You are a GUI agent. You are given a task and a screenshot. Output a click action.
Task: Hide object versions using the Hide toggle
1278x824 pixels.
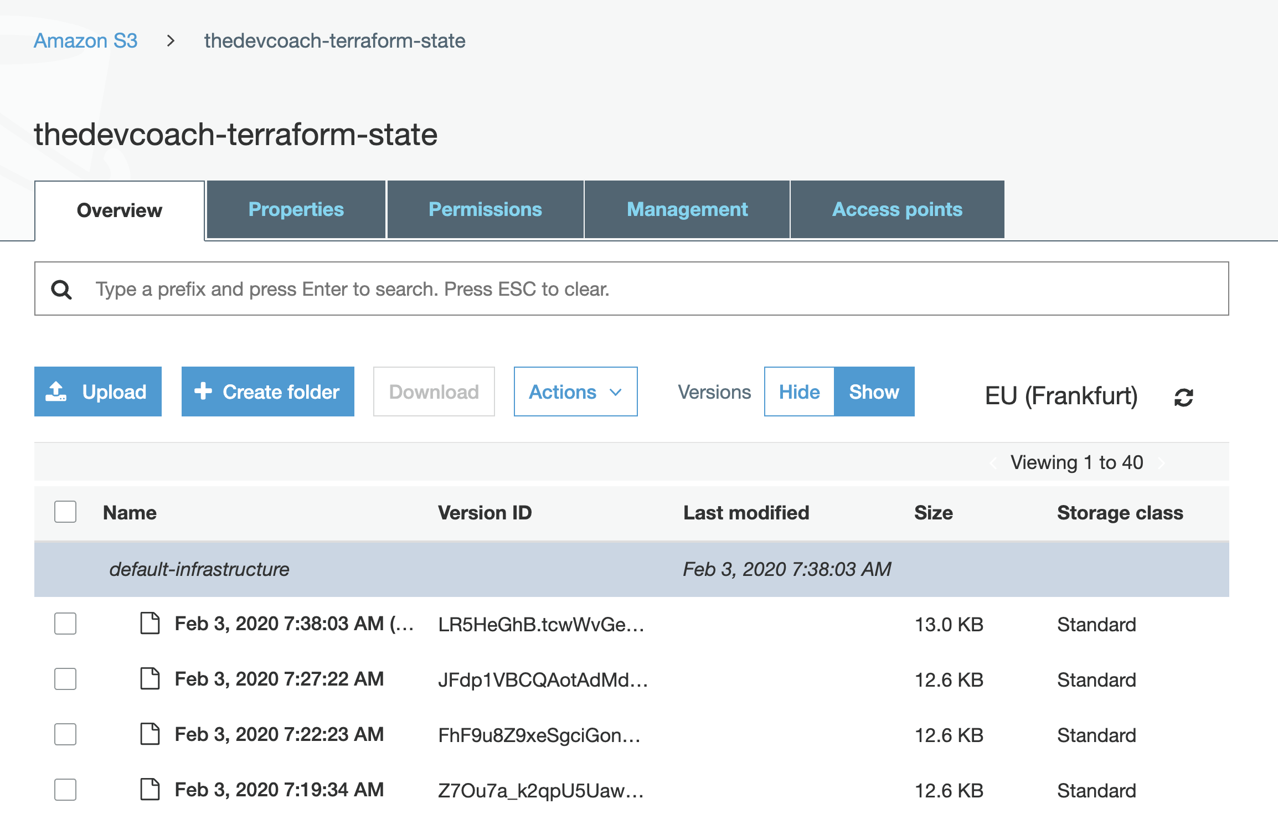coord(798,392)
